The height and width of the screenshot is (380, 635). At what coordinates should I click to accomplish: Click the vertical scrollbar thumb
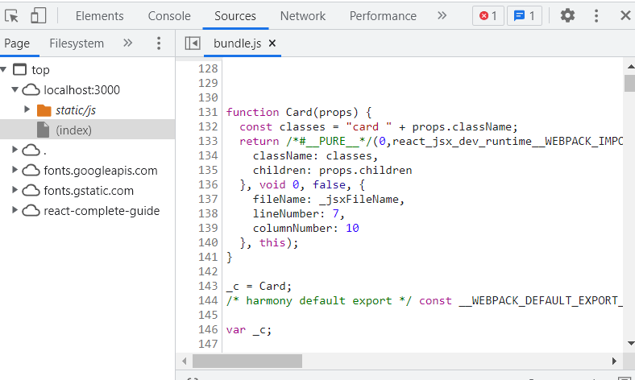tap(629, 84)
